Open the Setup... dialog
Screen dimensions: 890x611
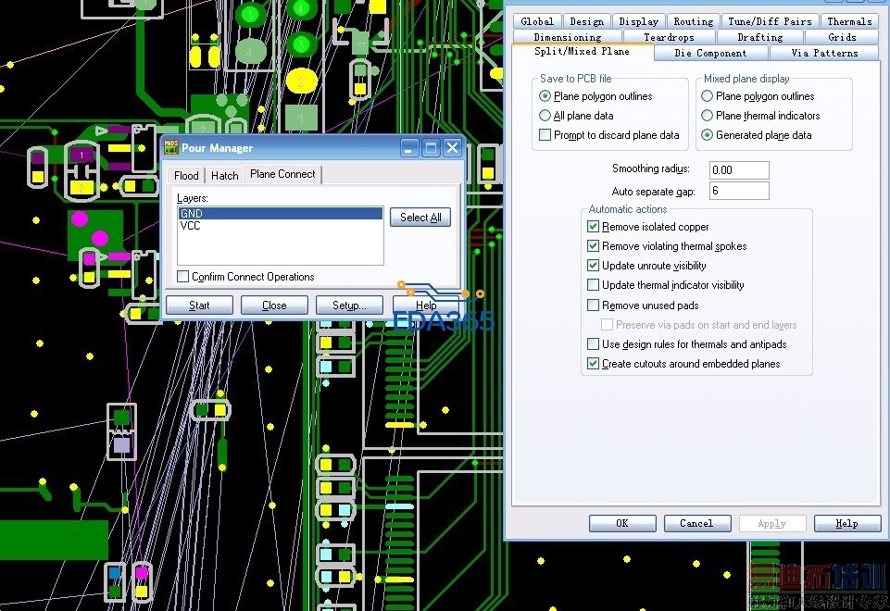pos(349,305)
